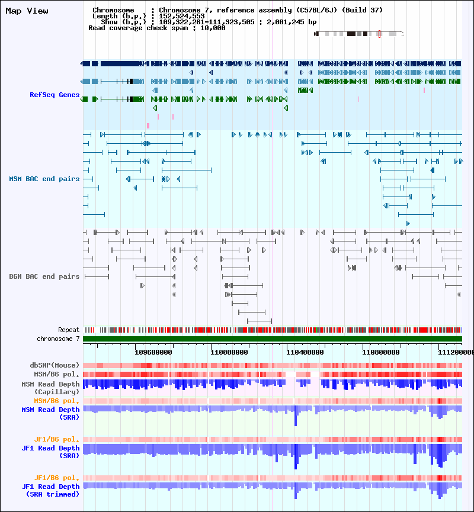The width and height of the screenshot is (474, 512).
Task: Open the JF1 Read Depth (SRA trimmed) label
Action: (x=51, y=490)
